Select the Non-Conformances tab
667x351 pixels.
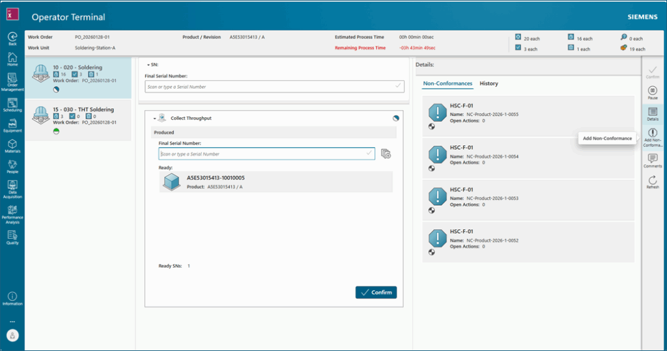click(x=447, y=83)
